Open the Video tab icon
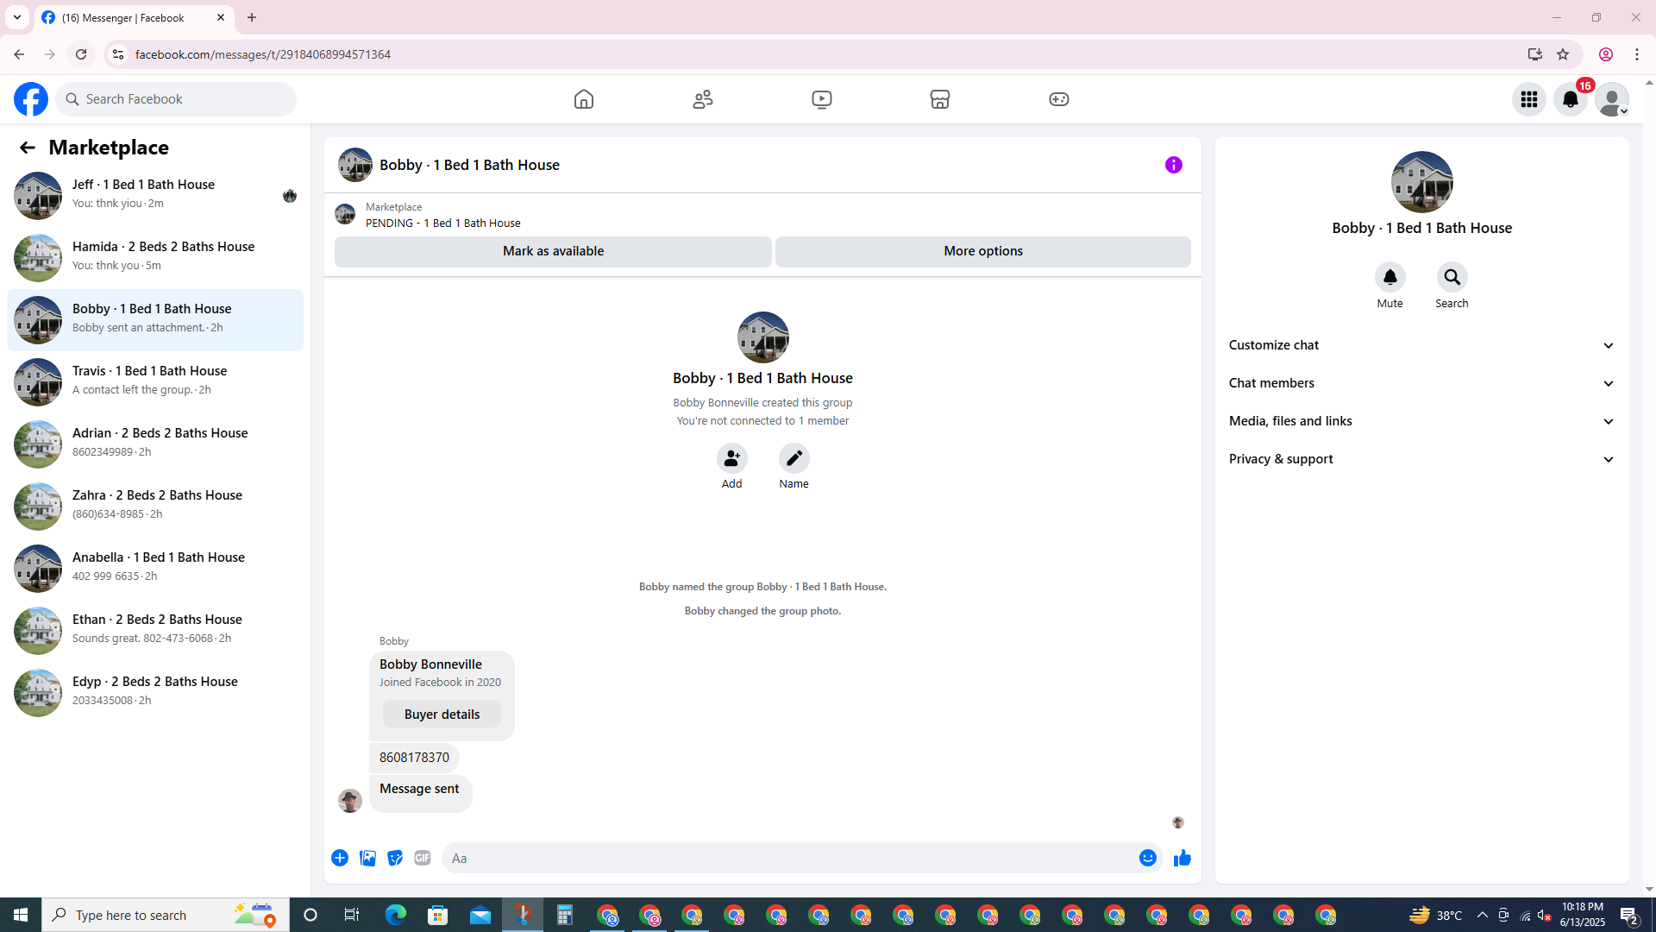 [x=822, y=99]
